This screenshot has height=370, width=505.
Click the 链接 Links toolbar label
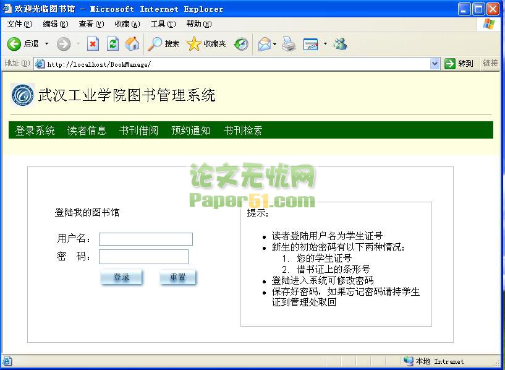tap(490, 63)
